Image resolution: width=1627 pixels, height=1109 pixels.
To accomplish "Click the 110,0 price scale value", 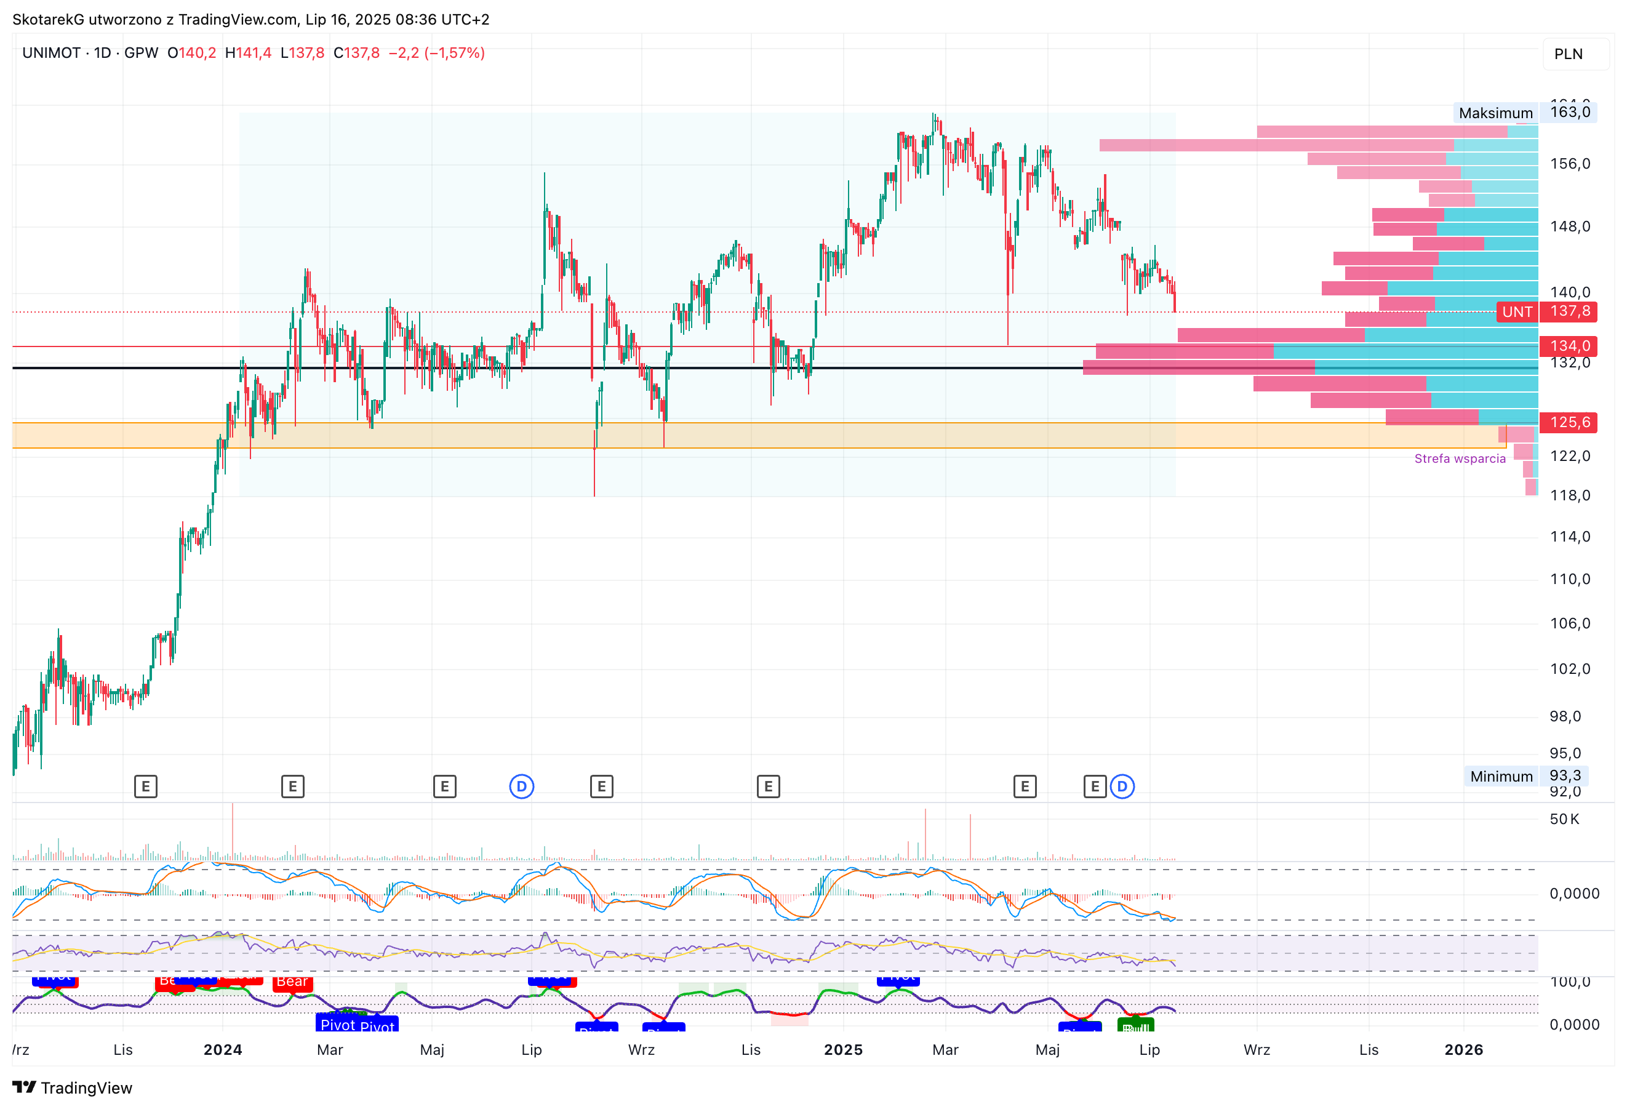I will pos(1570,579).
